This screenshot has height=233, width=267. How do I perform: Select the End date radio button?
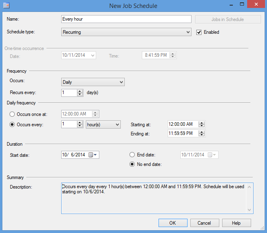point(132,155)
